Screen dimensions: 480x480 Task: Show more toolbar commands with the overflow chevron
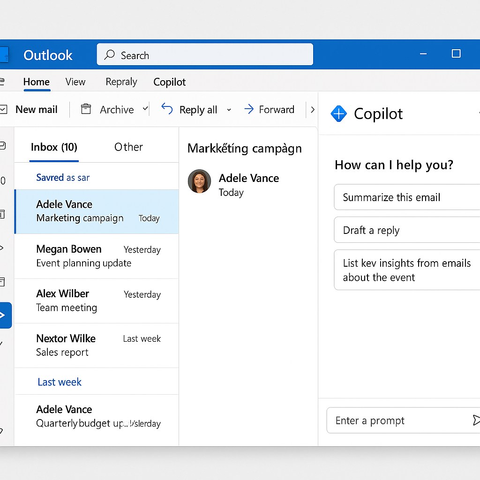pyautogui.click(x=313, y=109)
